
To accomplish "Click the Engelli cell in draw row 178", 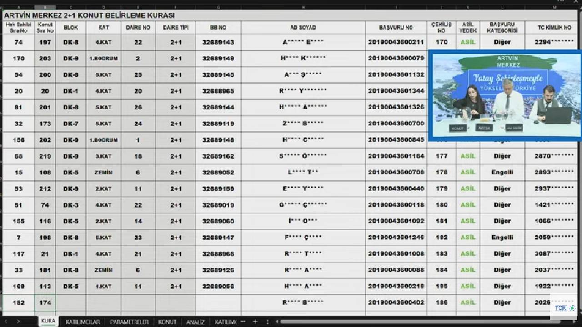I will tap(502, 173).
